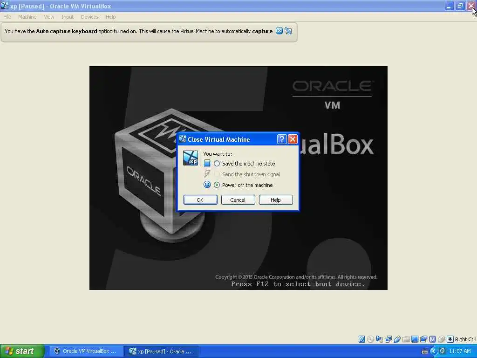
Task: Switch to the Oracle VM VirtualBox taskbar window
Action: pyautogui.click(x=86, y=351)
